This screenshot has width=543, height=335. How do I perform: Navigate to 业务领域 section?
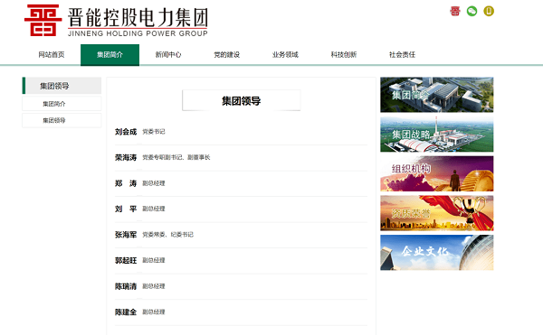tap(285, 54)
